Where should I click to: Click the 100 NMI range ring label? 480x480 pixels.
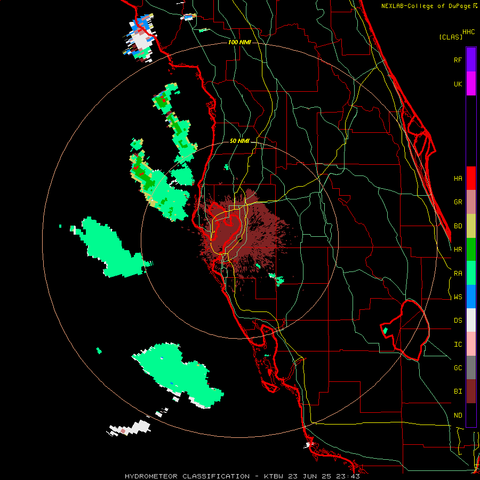coord(239,42)
